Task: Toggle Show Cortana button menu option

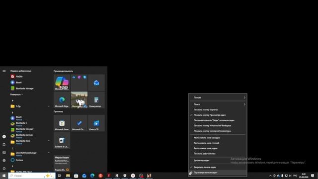Action: click(218, 109)
